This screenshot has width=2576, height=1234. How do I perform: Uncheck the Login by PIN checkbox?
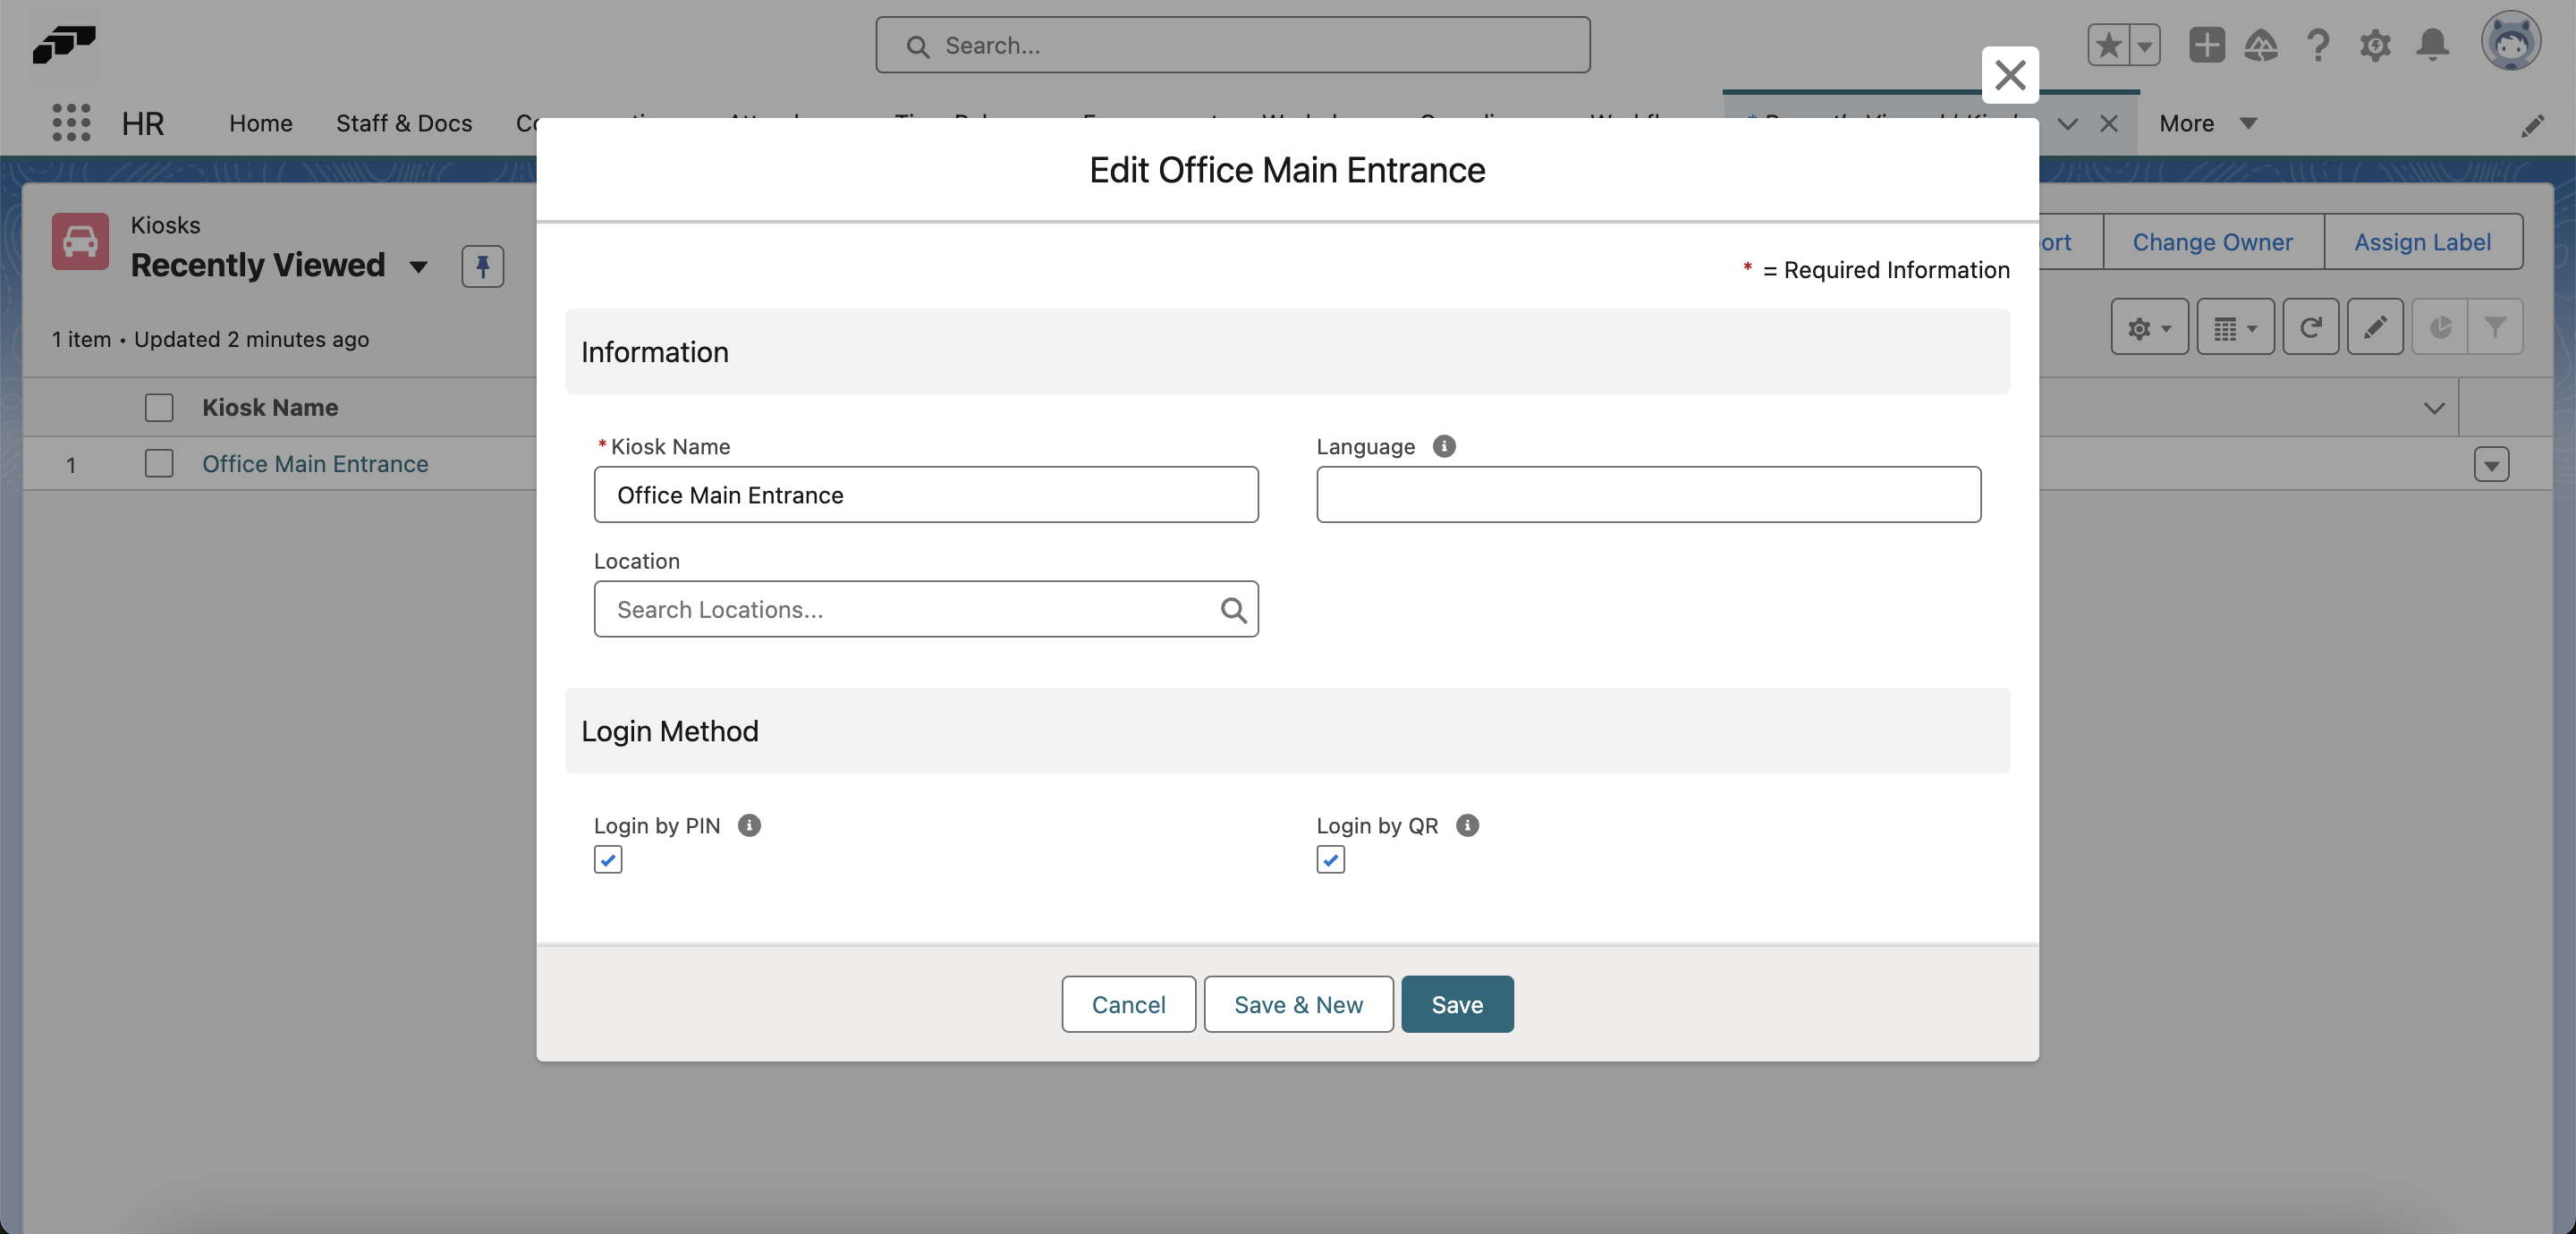(607, 858)
